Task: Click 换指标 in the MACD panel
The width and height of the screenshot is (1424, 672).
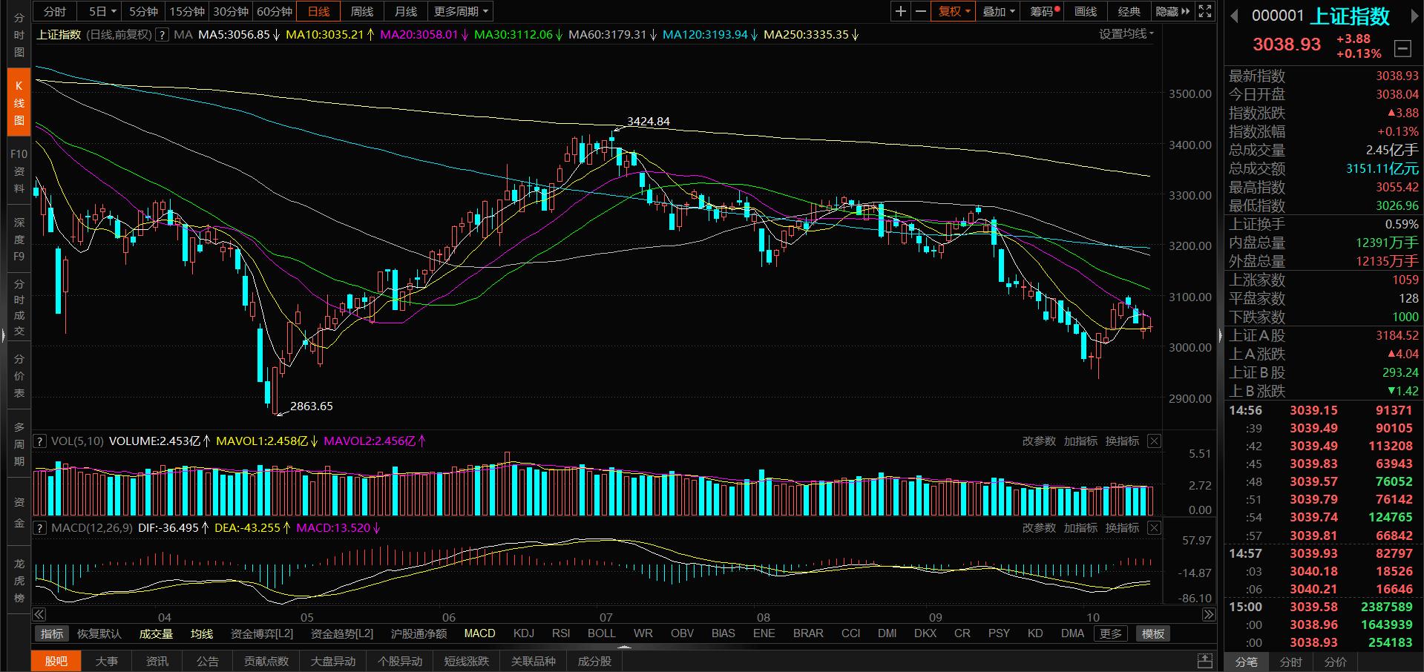Action: click(x=1121, y=528)
